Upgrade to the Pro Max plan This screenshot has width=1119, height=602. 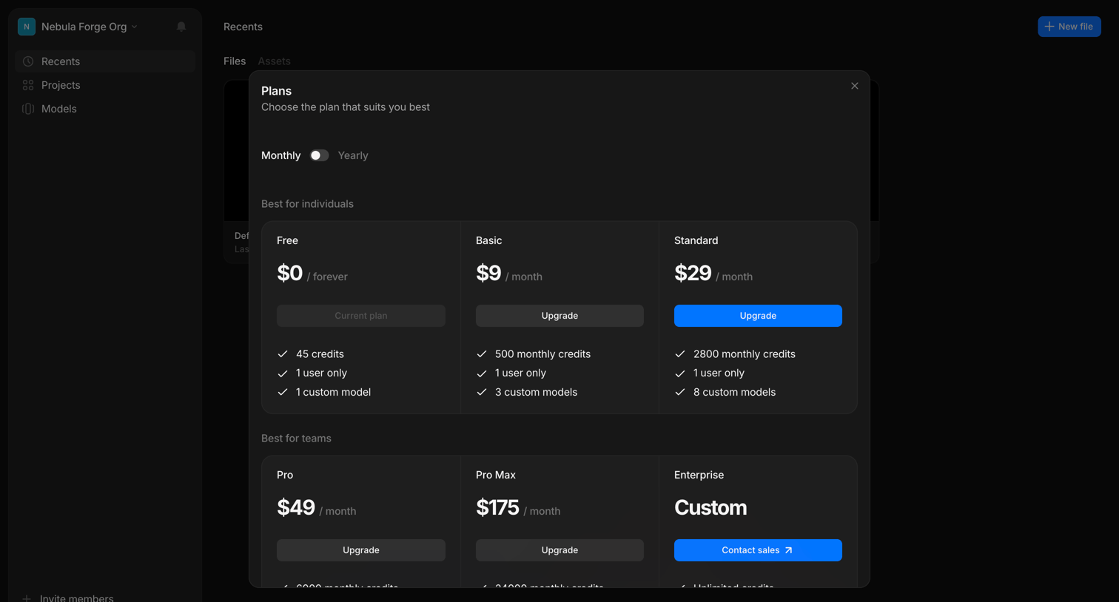click(559, 550)
